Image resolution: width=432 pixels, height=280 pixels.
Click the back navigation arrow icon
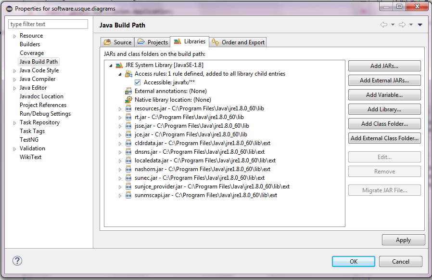point(384,25)
